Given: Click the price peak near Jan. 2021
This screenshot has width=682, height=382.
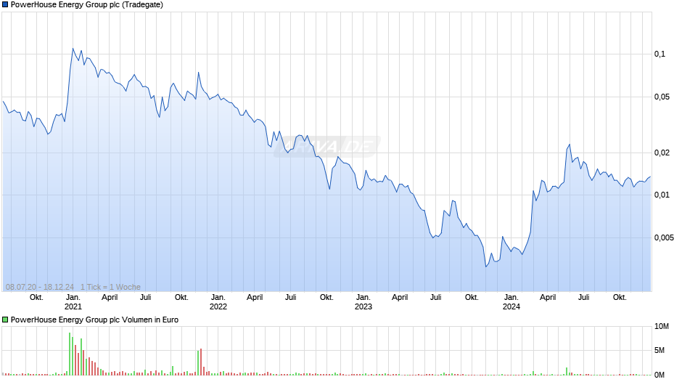Looking at the screenshot, I should pyautogui.click(x=73, y=49).
